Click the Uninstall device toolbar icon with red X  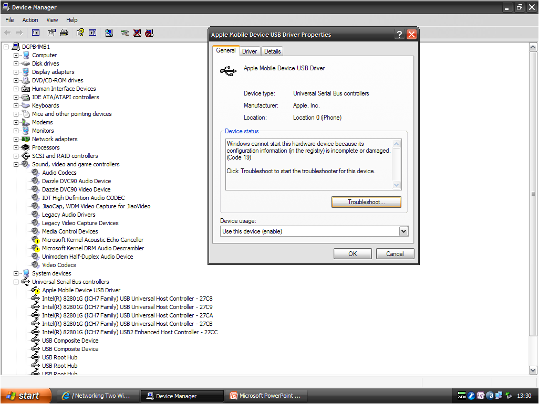click(x=137, y=33)
